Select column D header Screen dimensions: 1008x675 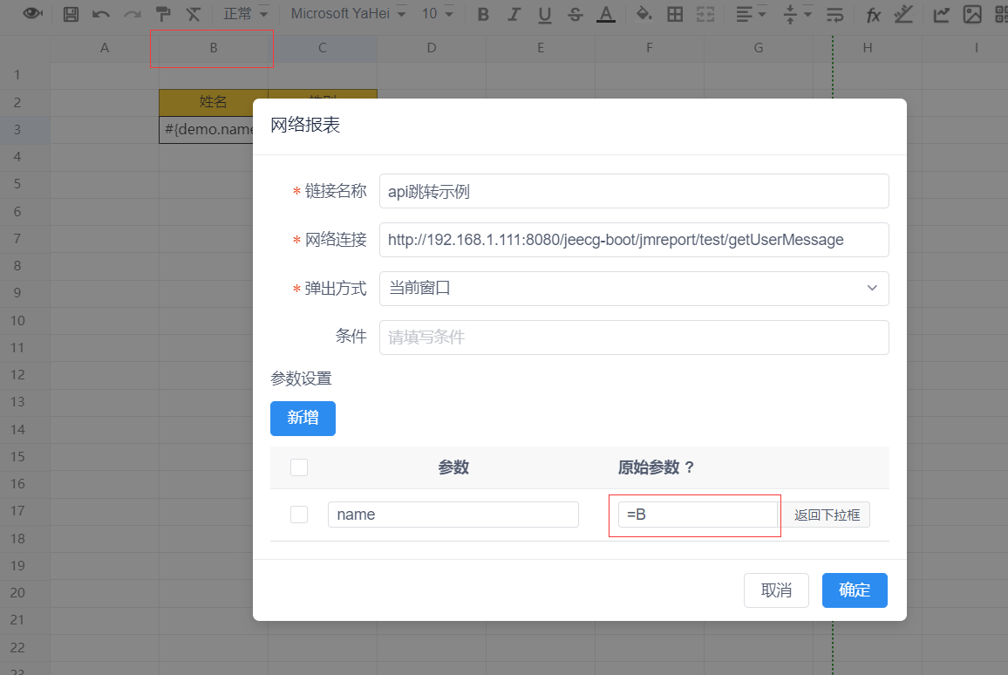(x=432, y=48)
